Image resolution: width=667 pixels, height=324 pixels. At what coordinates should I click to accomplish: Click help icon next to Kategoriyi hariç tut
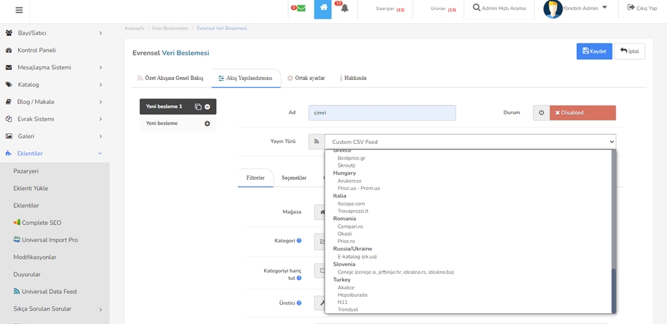click(x=299, y=278)
